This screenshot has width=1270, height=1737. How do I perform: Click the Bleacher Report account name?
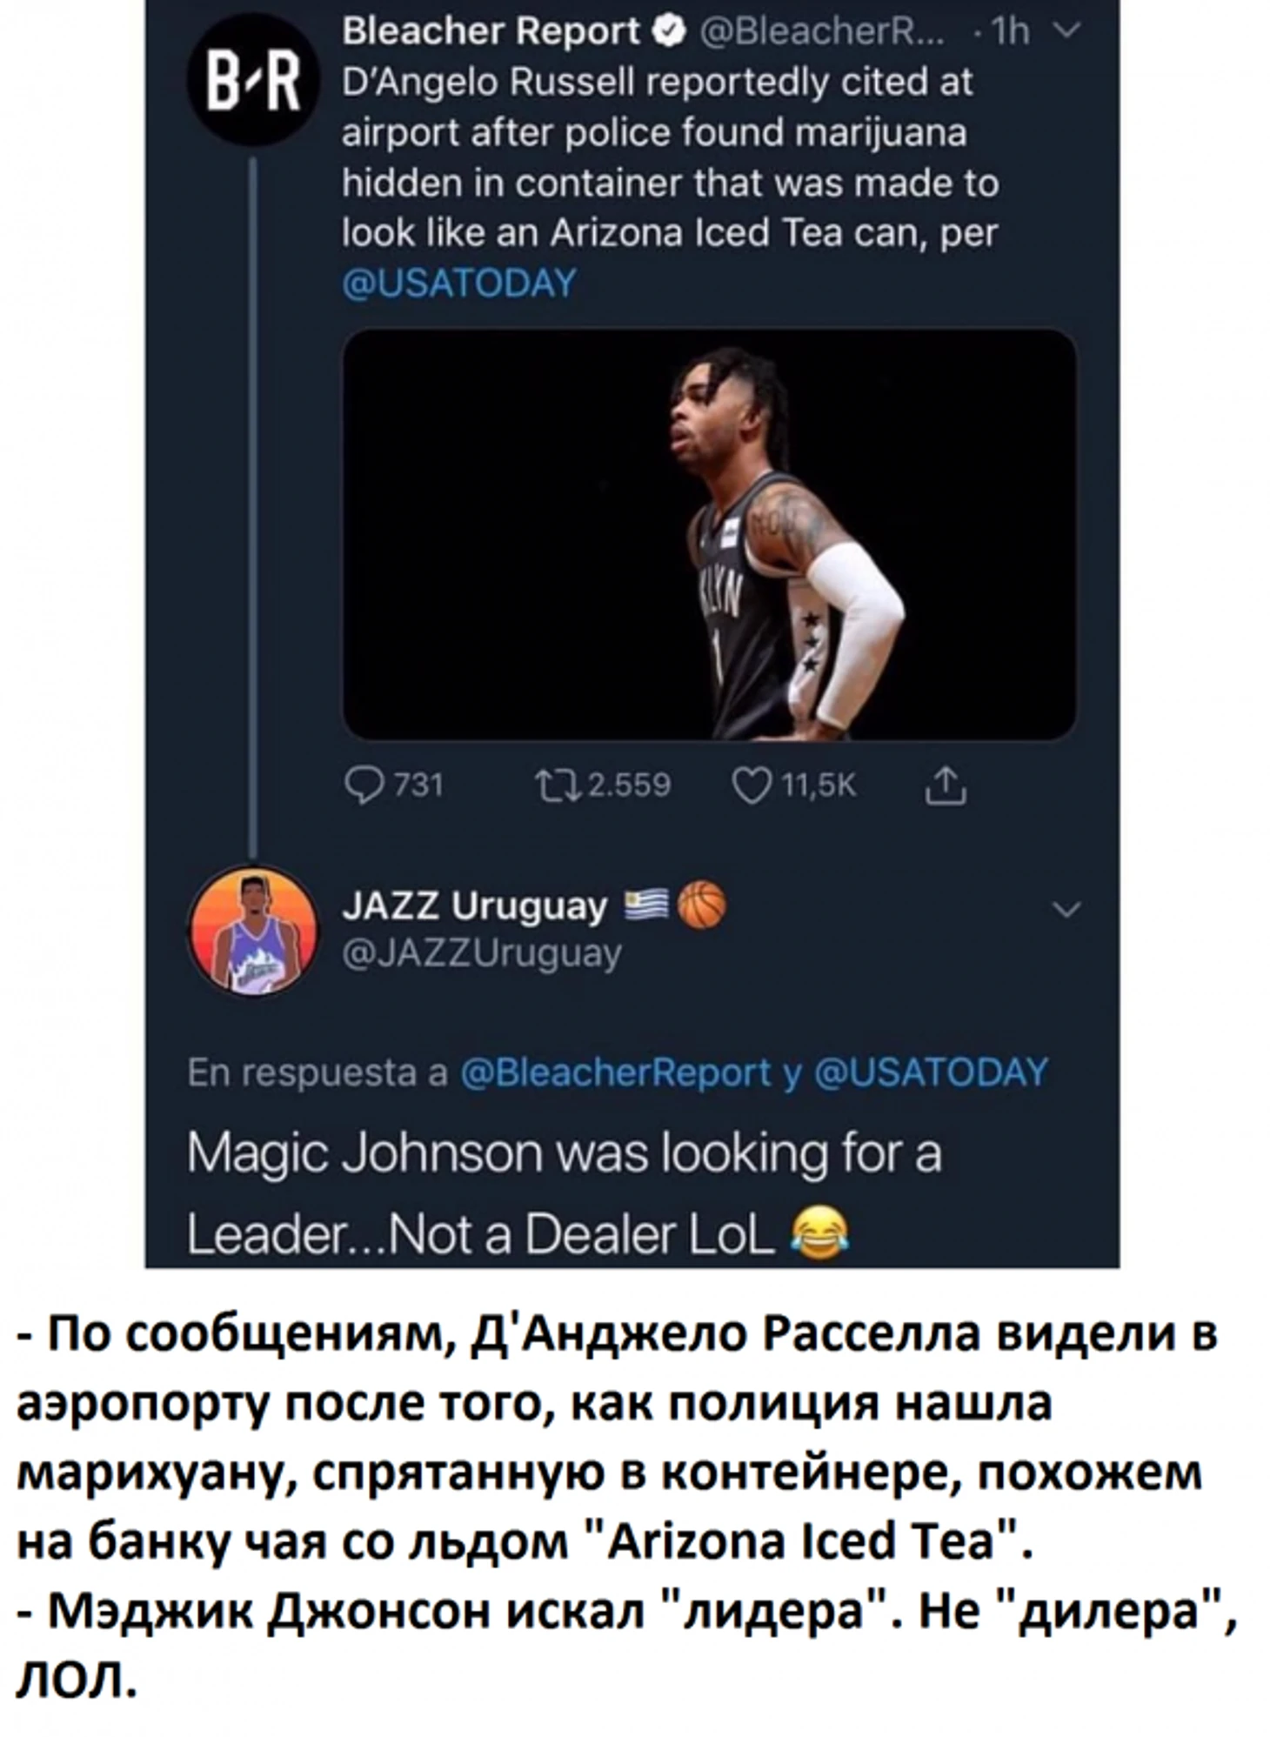pyautogui.click(x=491, y=31)
